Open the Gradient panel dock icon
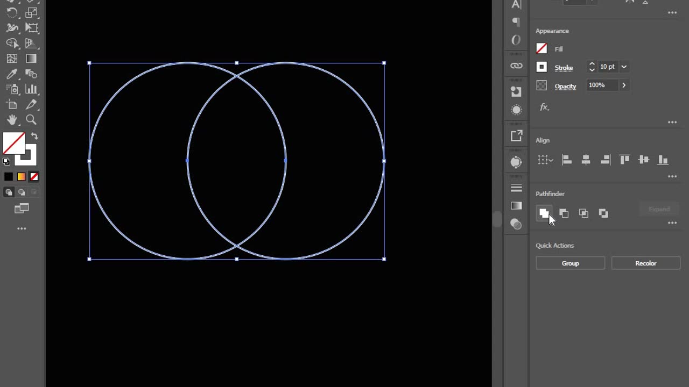 [516, 206]
